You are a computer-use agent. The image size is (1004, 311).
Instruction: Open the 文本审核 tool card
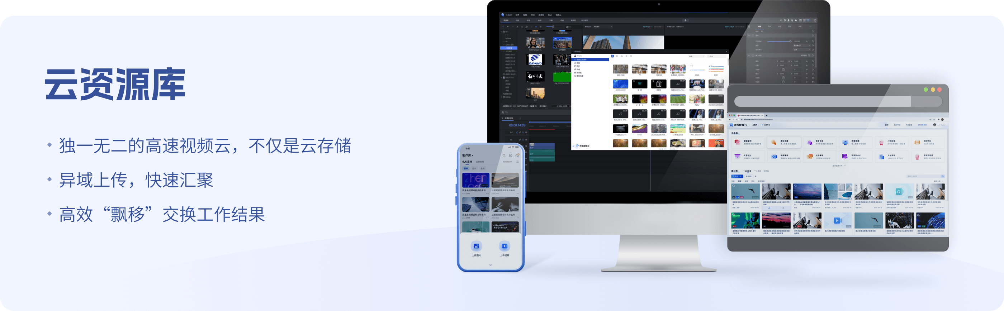pyautogui.click(x=892, y=157)
